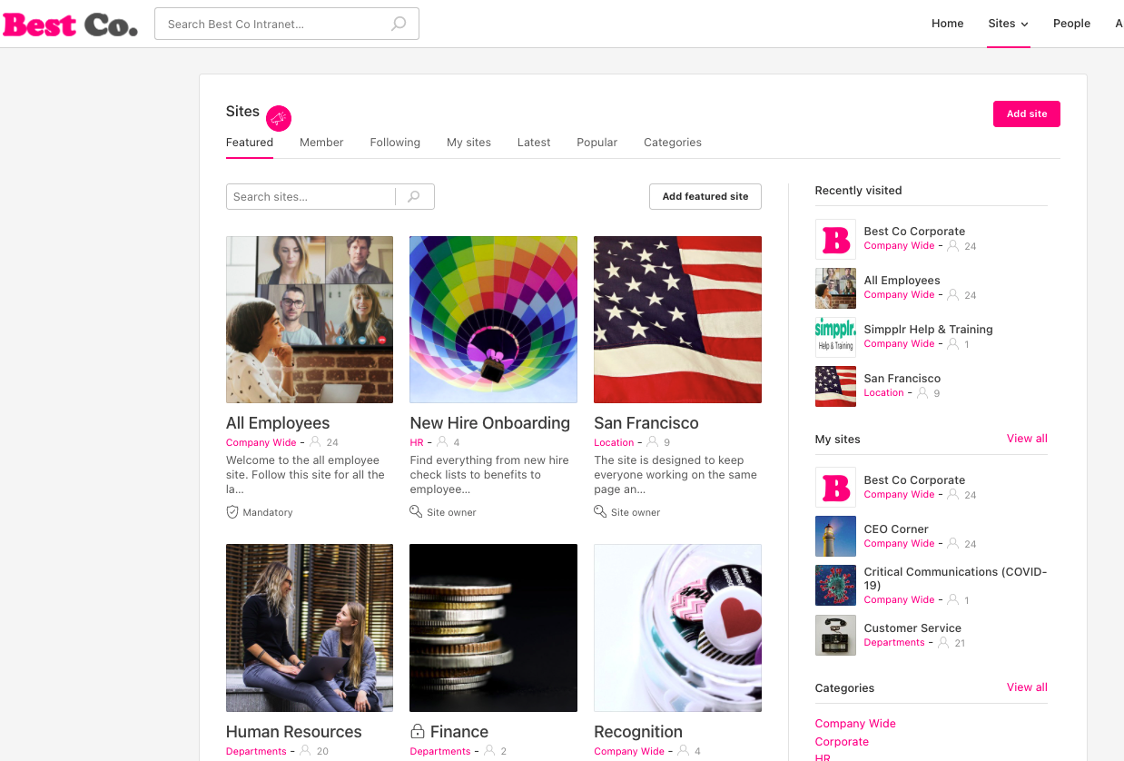Open CEO Corner lighthouse icon

coord(835,536)
